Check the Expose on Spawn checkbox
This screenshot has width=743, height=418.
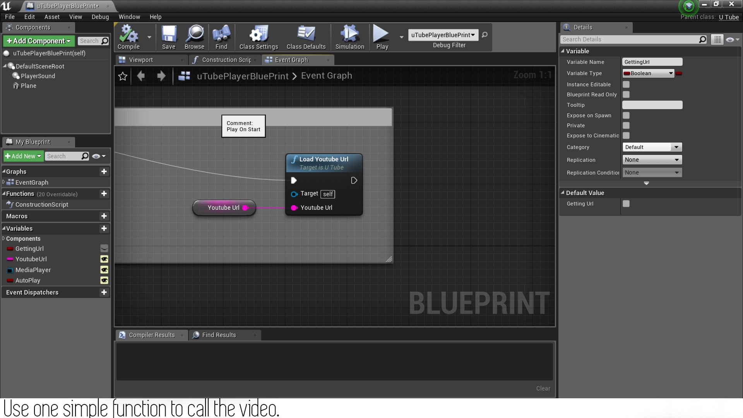point(626,115)
